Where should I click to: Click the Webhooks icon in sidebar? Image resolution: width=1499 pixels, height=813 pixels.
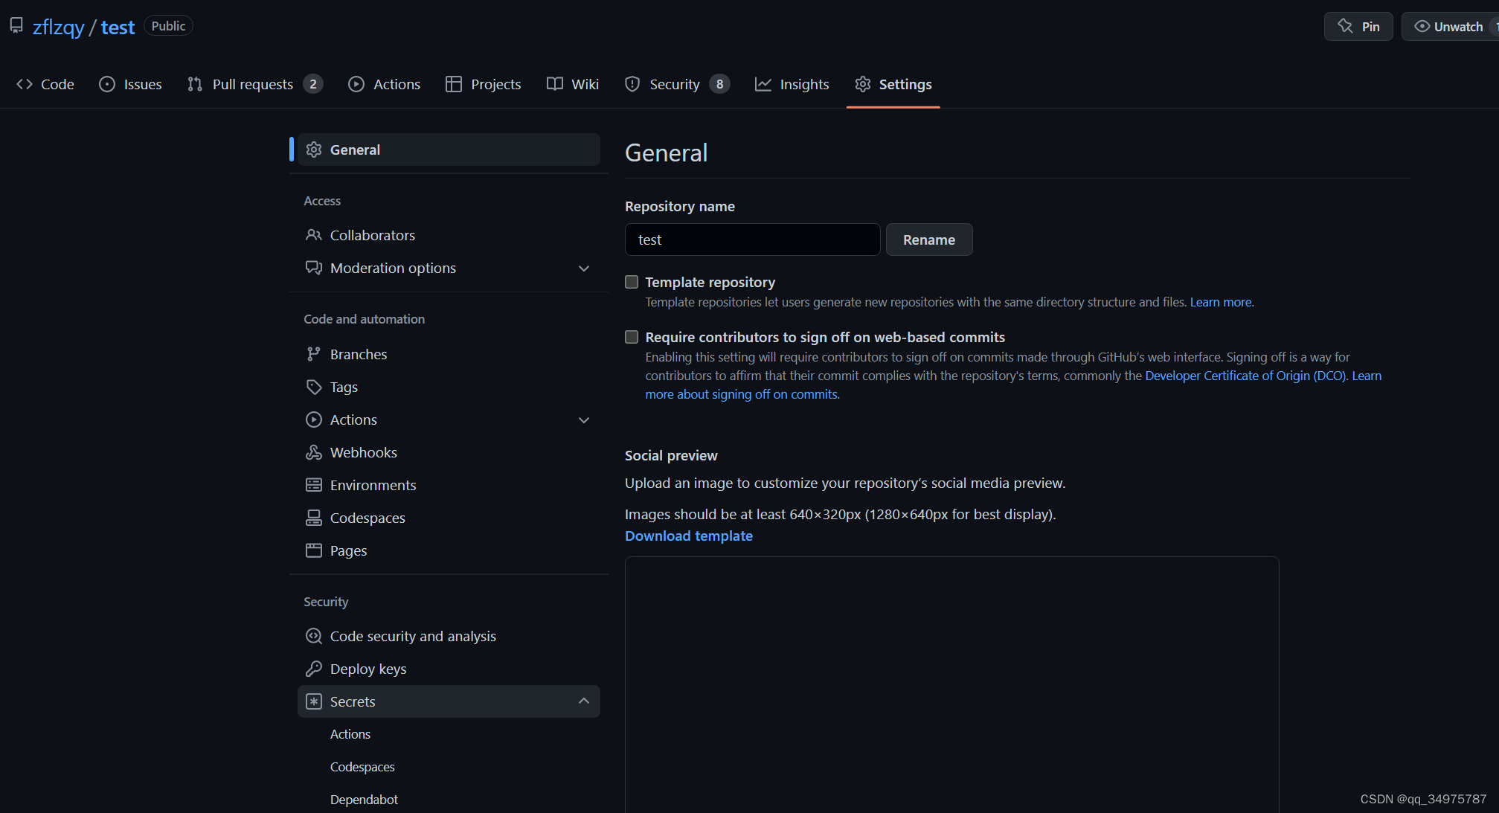[313, 452]
